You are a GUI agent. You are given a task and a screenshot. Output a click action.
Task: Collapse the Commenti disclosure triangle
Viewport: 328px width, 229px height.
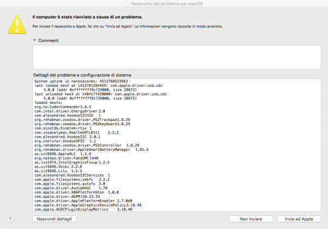34,40
